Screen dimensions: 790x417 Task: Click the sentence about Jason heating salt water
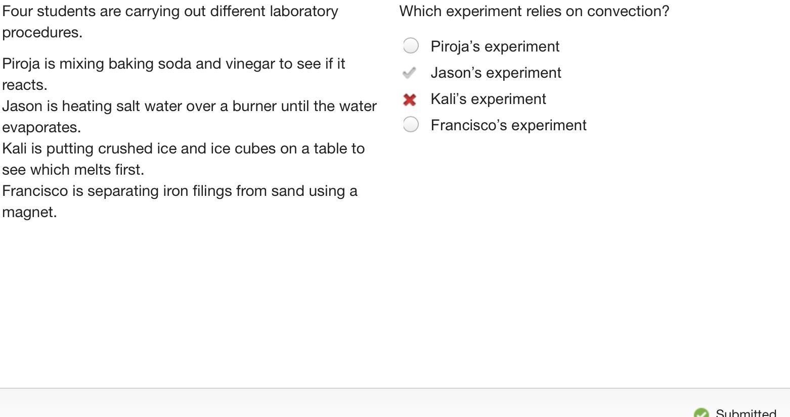click(189, 106)
